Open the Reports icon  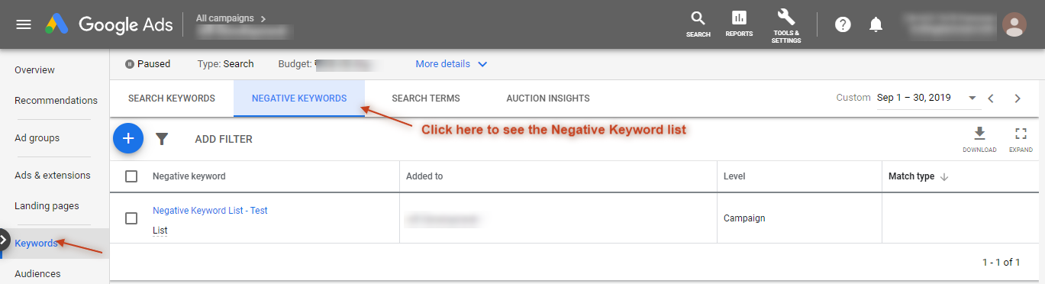point(739,18)
